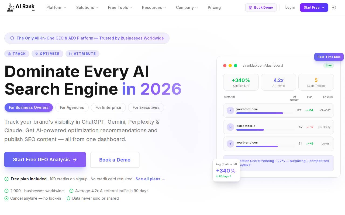
Task: Click the AI Rank Lab flask logo
Action: pyautogui.click(x=21, y=8)
